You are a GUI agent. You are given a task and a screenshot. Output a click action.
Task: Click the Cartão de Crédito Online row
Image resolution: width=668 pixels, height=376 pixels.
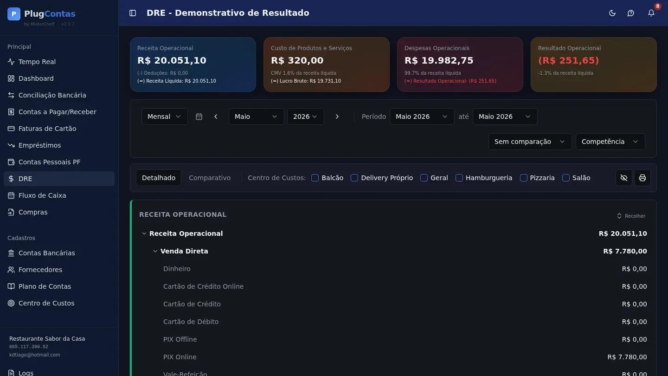pyautogui.click(x=394, y=286)
